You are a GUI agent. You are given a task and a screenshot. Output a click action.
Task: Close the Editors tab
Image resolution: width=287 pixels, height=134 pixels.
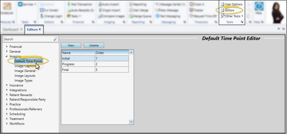40,29
